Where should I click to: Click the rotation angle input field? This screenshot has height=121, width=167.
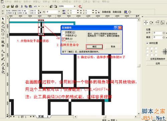click(x=52, y=12)
